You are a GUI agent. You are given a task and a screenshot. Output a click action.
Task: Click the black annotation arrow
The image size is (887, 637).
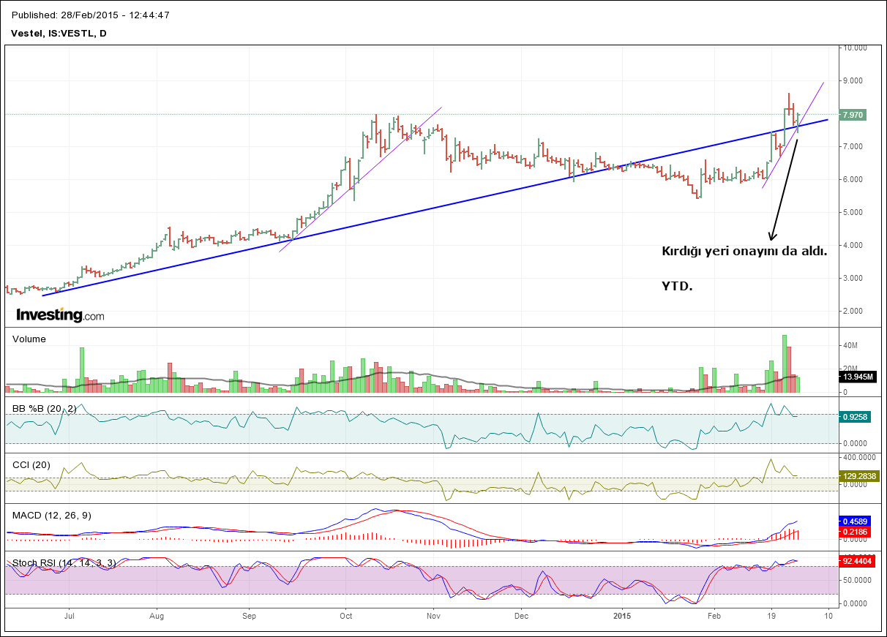coord(783,189)
